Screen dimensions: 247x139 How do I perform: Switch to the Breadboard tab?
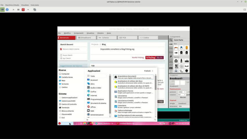86,38
